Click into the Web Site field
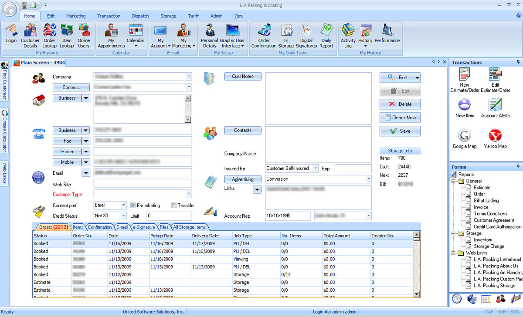Screen dimensions: 523x317 coord(143,183)
